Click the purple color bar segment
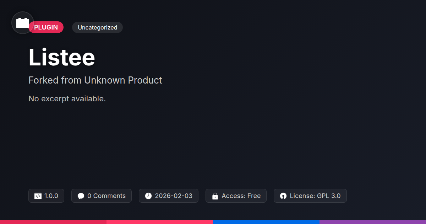 point(373,222)
